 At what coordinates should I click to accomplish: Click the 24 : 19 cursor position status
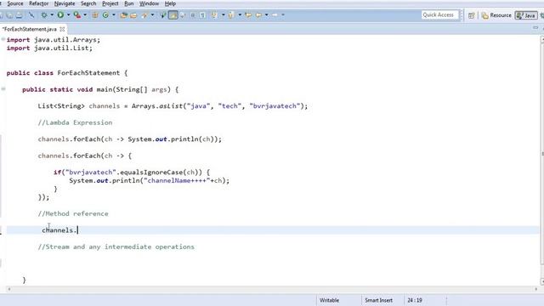[x=415, y=300]
